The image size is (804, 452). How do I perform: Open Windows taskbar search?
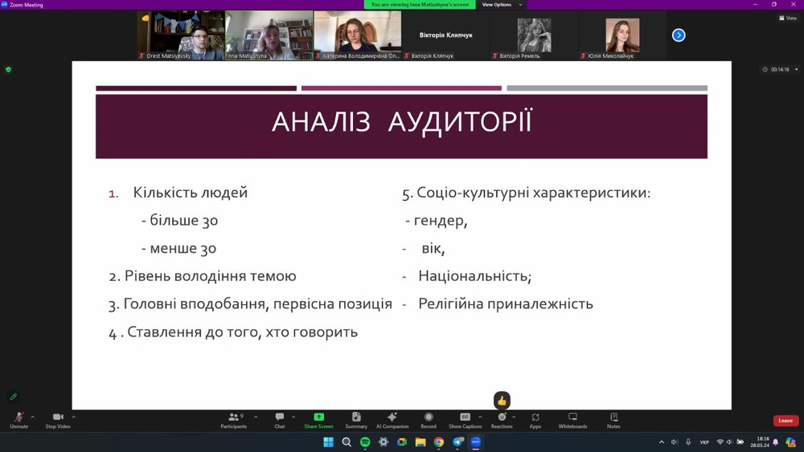347,442
